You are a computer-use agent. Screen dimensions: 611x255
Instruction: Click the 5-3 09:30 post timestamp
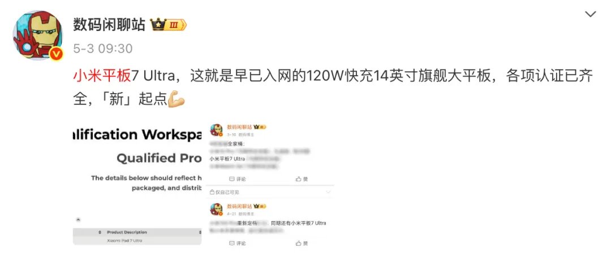[x=103, y=49]
